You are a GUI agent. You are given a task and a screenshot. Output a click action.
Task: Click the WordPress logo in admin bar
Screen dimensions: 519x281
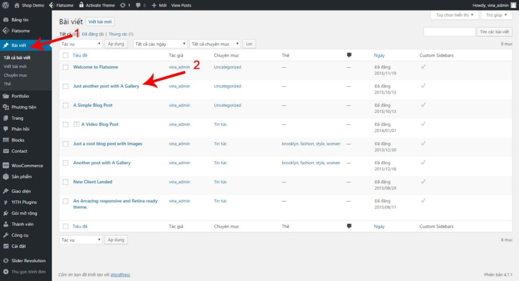(x=6, y=5)
